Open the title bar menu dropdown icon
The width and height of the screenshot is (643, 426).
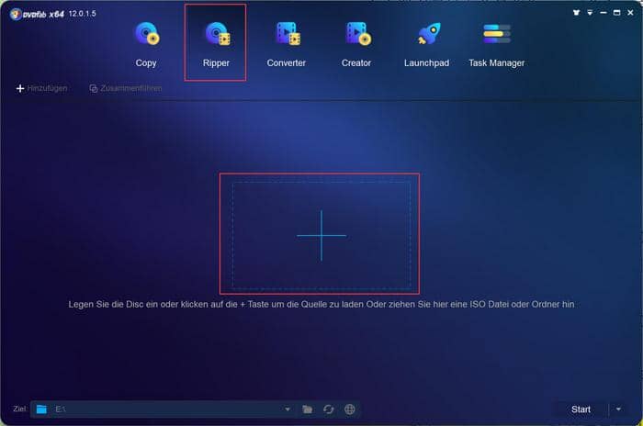pos(589,14)
